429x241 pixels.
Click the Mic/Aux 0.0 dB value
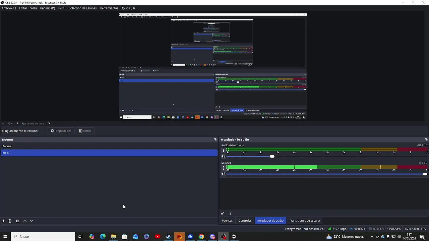click(x=423, y=163)
